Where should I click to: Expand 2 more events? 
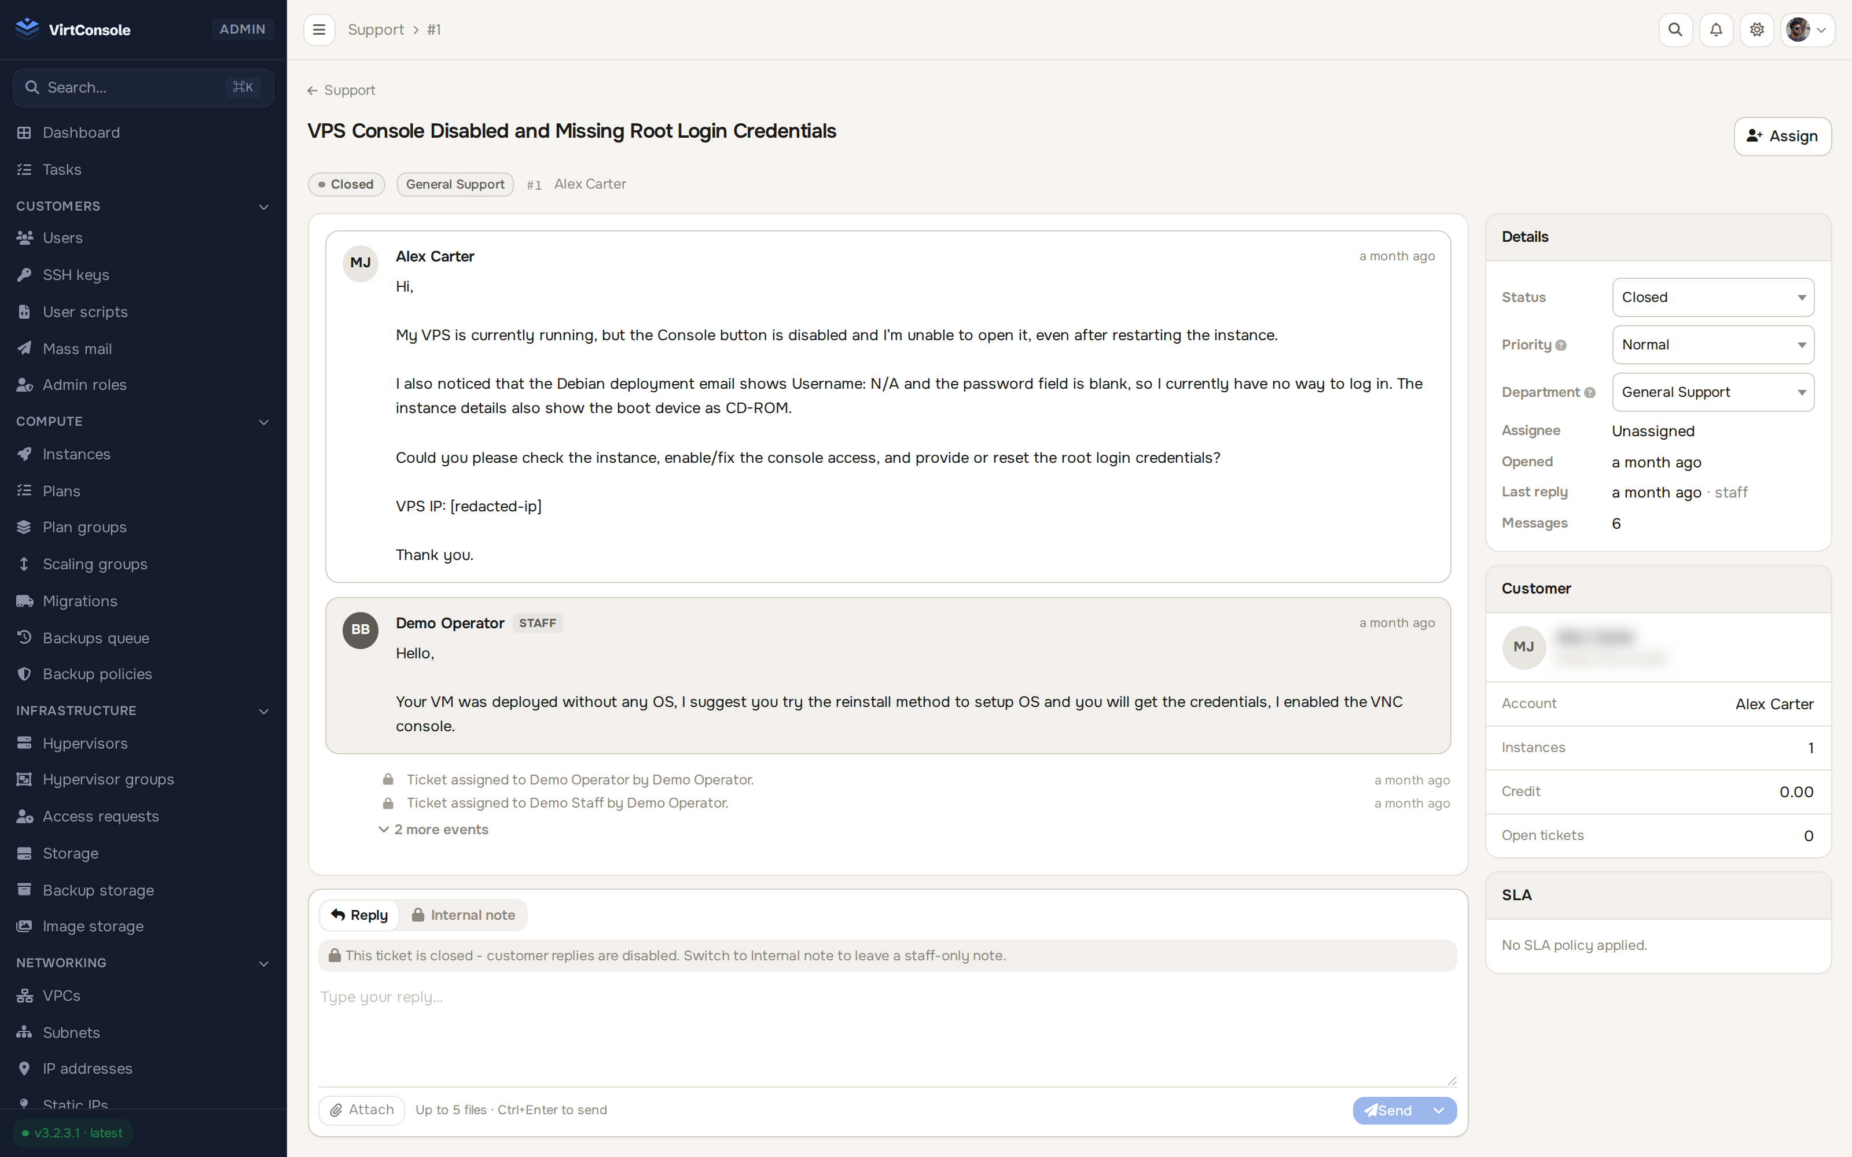coord(433,830)
